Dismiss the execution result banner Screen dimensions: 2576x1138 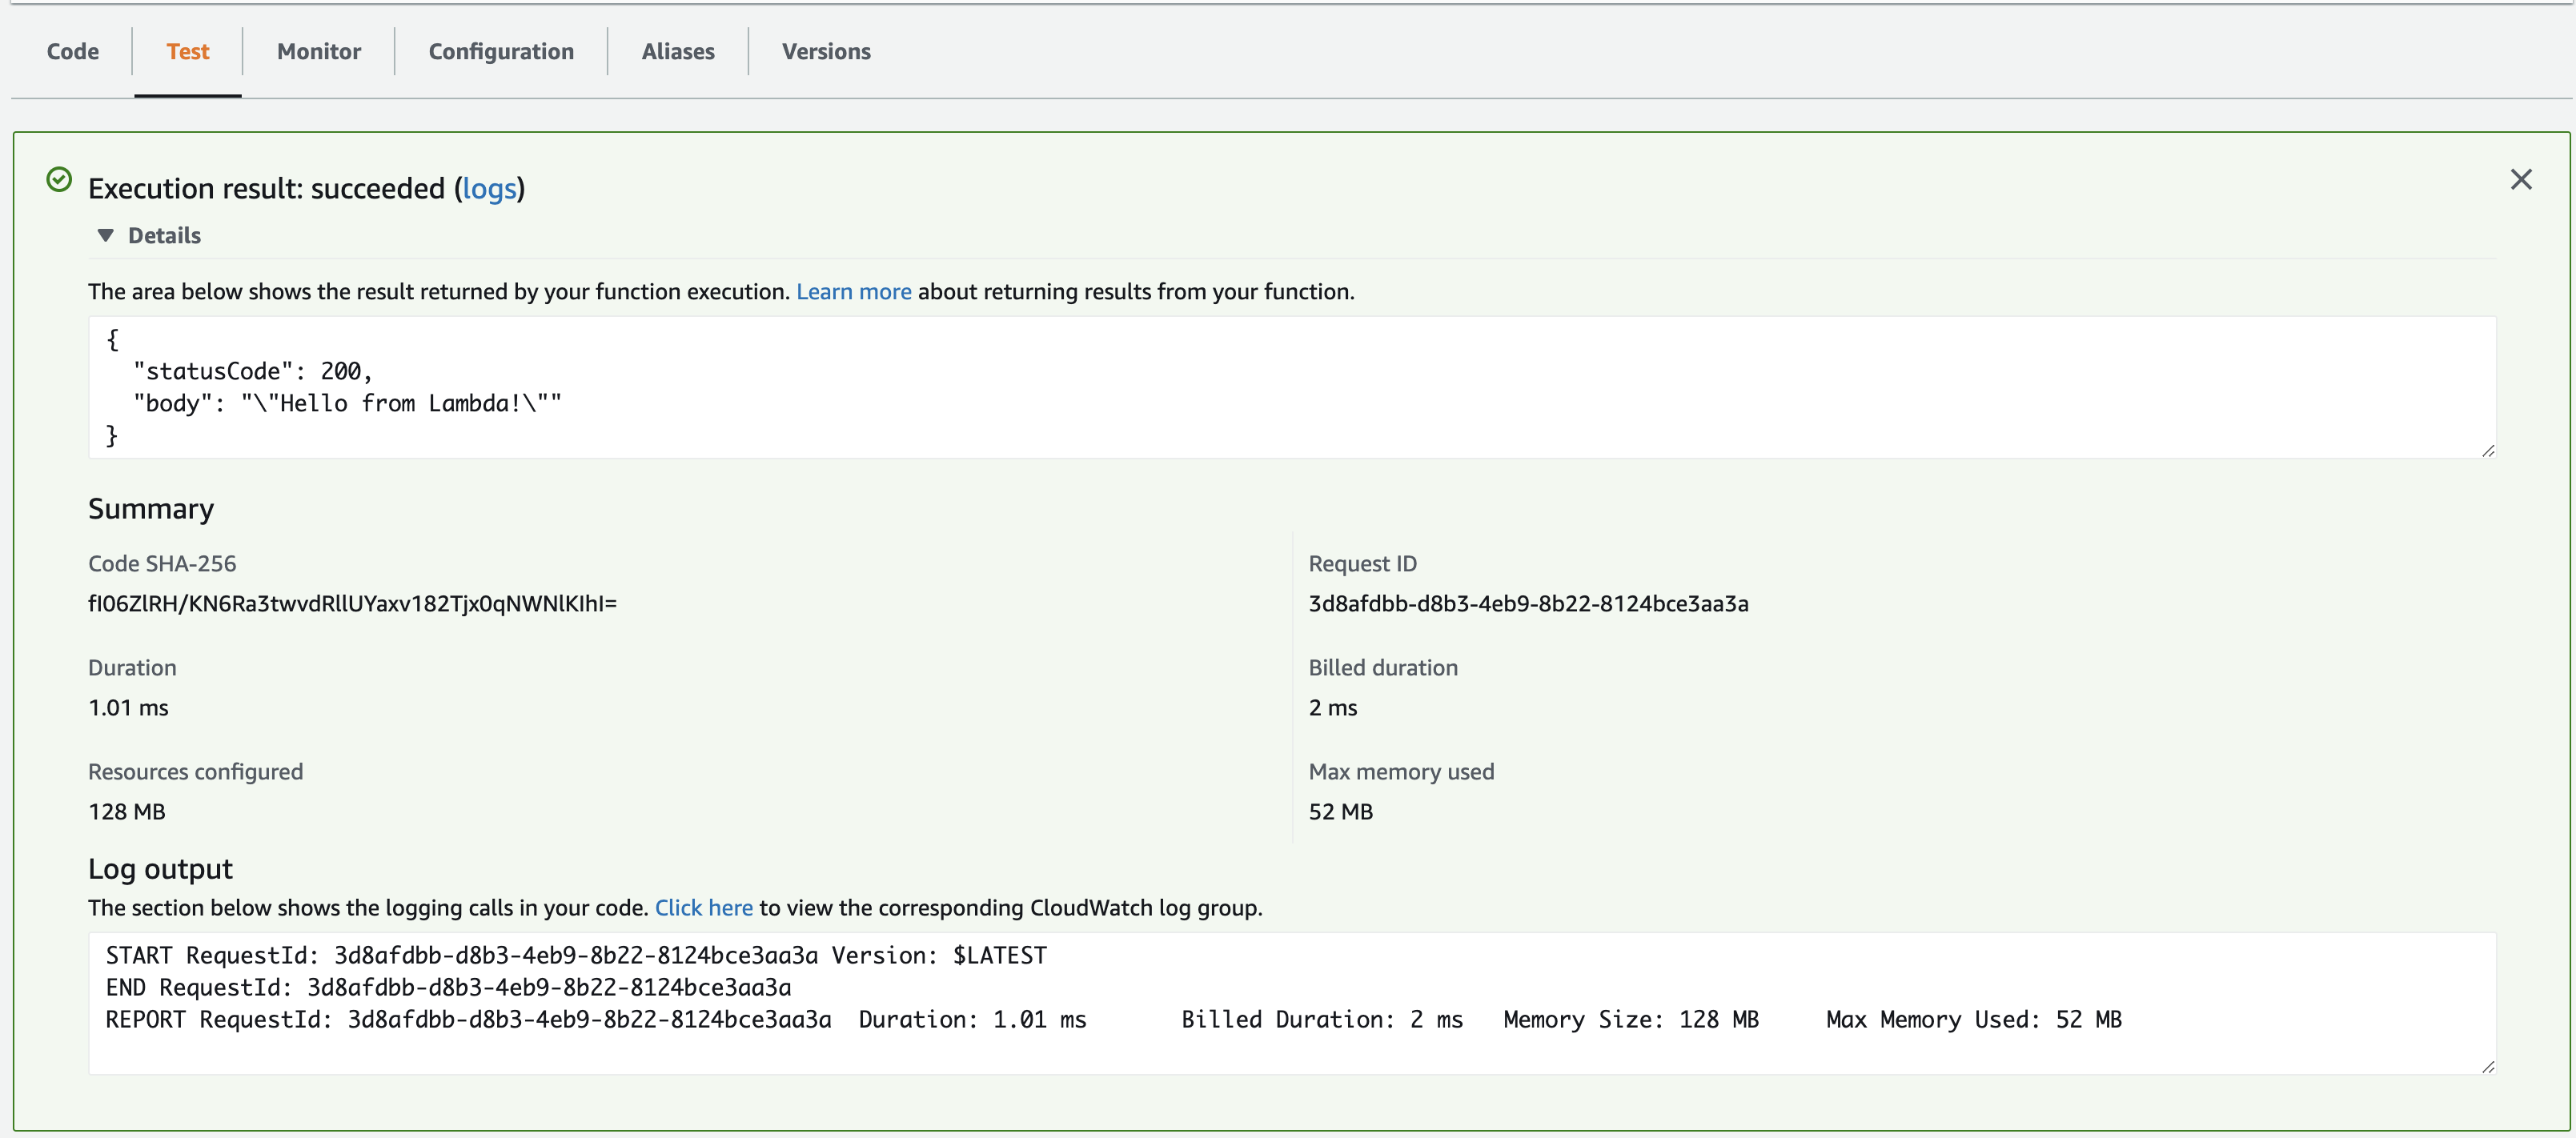(2520, 180)
